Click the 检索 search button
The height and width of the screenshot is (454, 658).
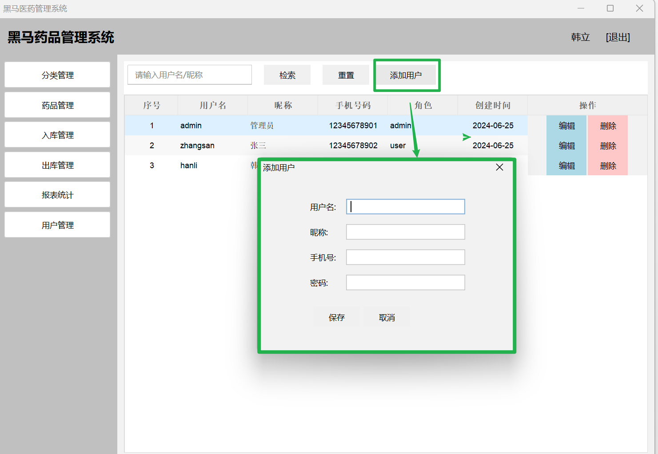click(x=287, y=75)
